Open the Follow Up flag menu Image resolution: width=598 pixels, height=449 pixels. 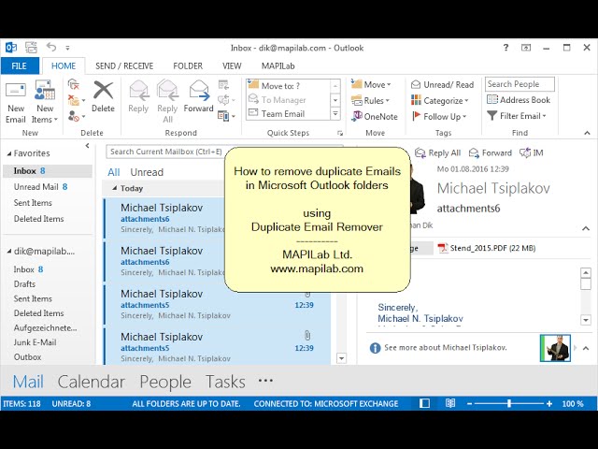(439, 116)
